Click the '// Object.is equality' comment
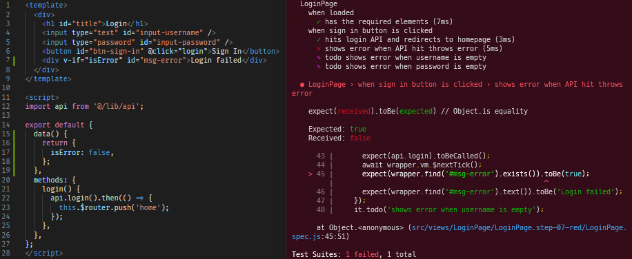This screenshot has height=259, width=632. point(484,111)
